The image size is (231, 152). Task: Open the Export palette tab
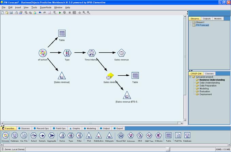(x=118, y=128)
